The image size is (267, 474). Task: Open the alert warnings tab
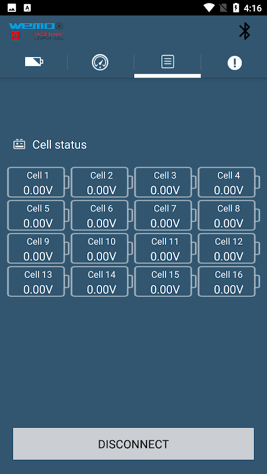tap(234, 63)
